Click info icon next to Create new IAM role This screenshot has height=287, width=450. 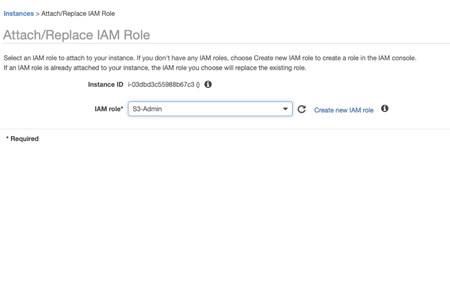click(385, 109)
